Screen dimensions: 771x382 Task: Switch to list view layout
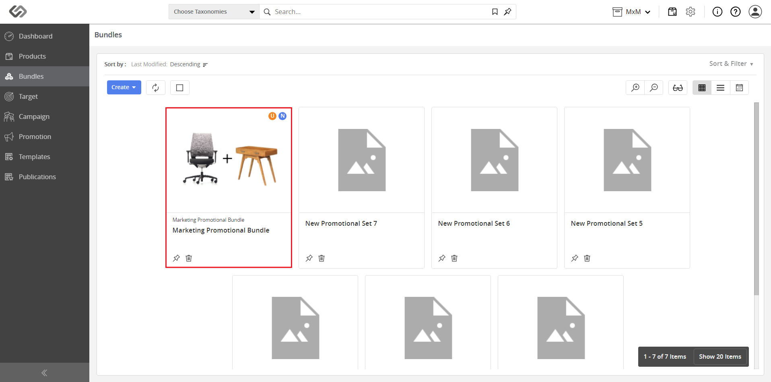coord(721,88)
